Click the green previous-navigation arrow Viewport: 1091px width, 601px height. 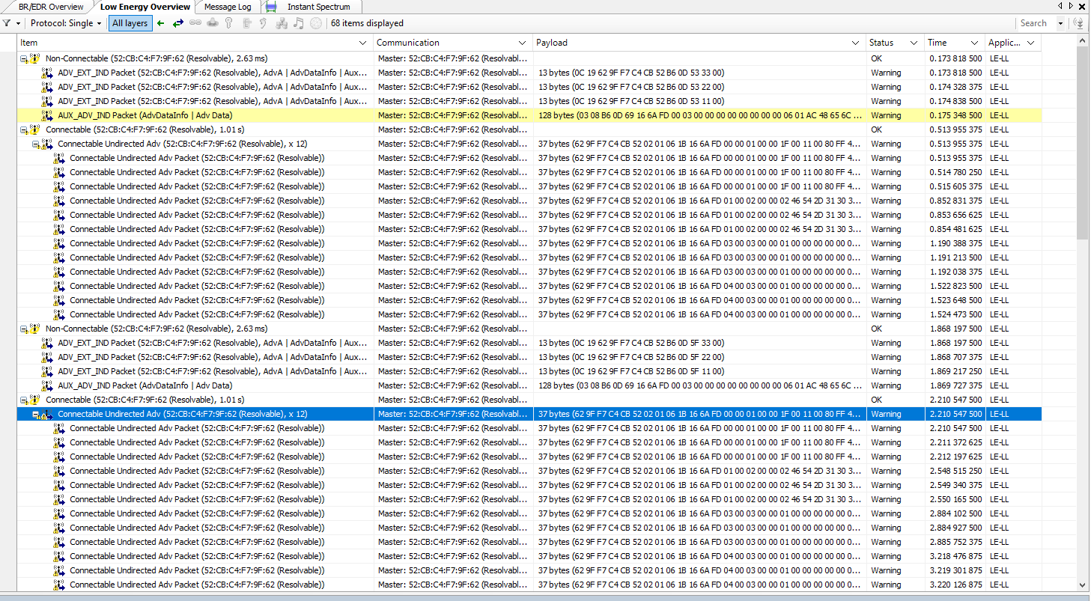[x=159, y=23]
